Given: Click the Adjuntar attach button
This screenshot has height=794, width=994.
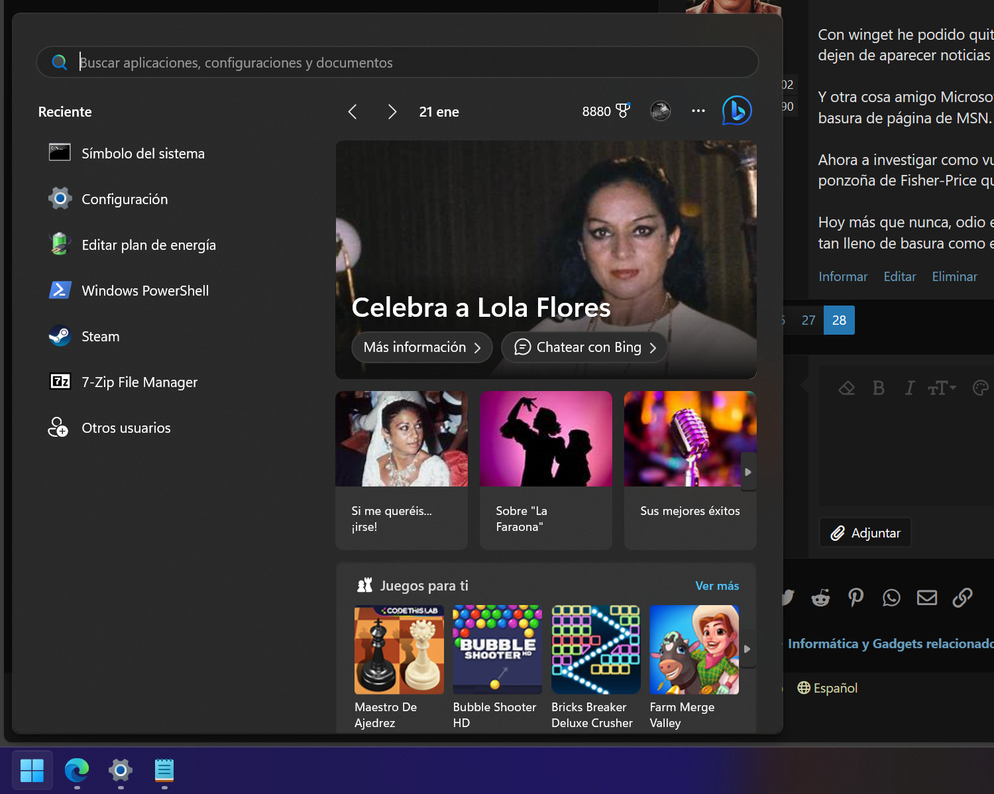Looking at the screenshot, I should tap(865, 533).
